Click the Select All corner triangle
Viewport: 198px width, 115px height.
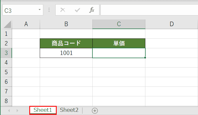click(7, 24)
